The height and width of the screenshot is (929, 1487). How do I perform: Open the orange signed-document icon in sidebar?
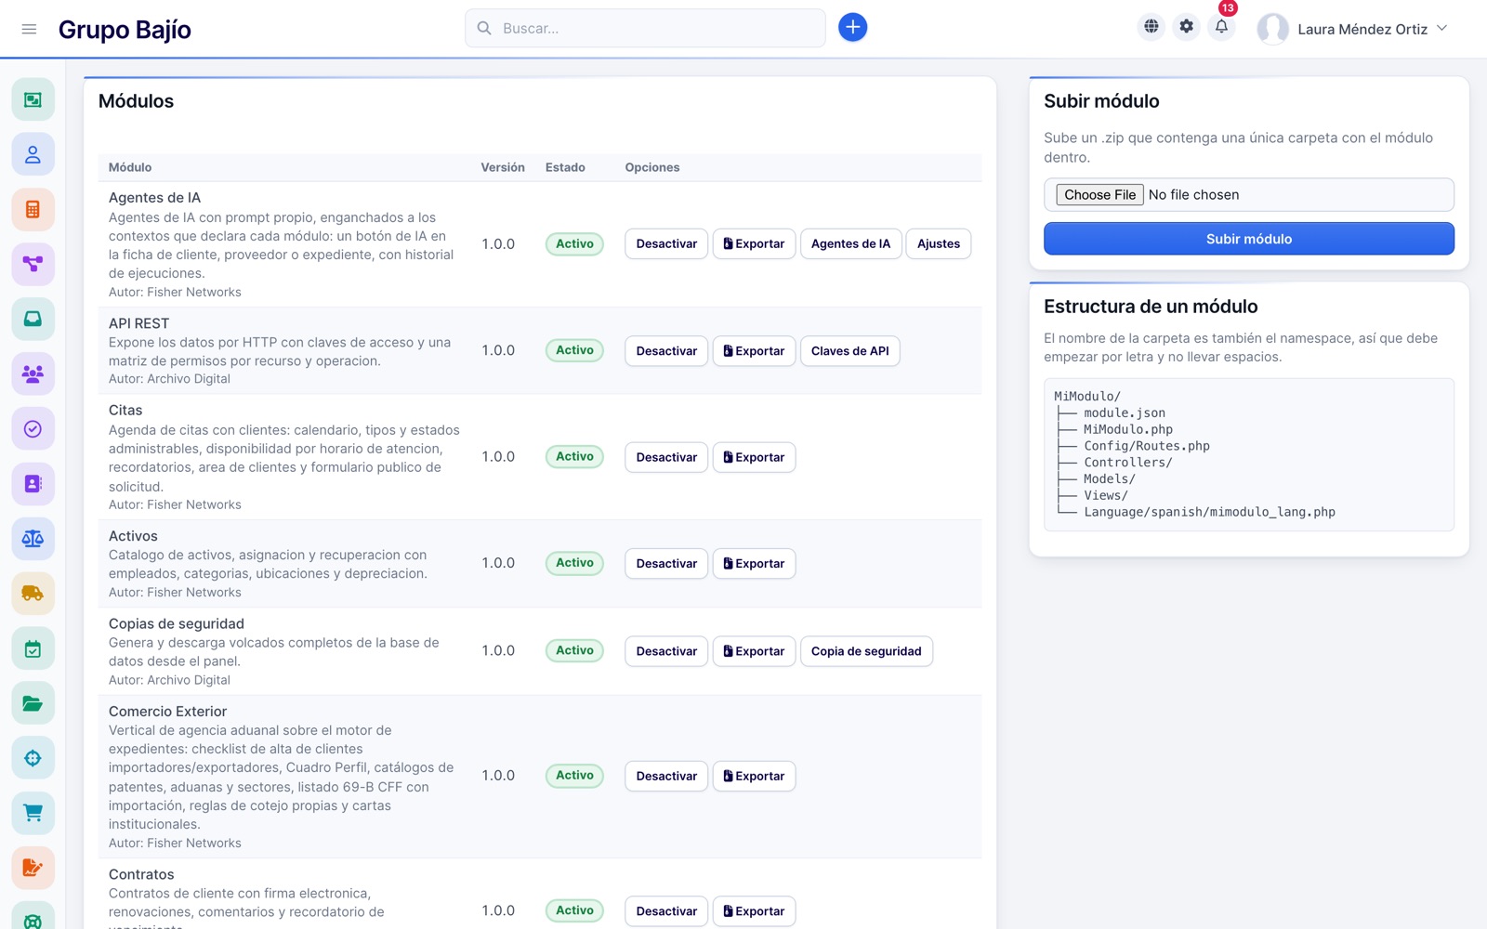click(33, 868)
